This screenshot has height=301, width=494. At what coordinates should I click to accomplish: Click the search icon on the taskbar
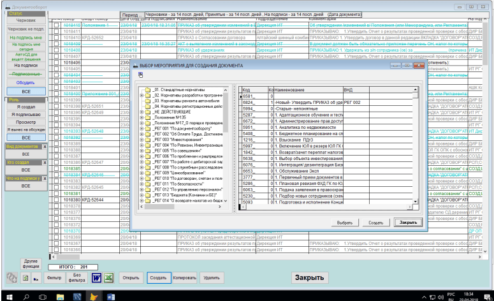tap(26, 296)
